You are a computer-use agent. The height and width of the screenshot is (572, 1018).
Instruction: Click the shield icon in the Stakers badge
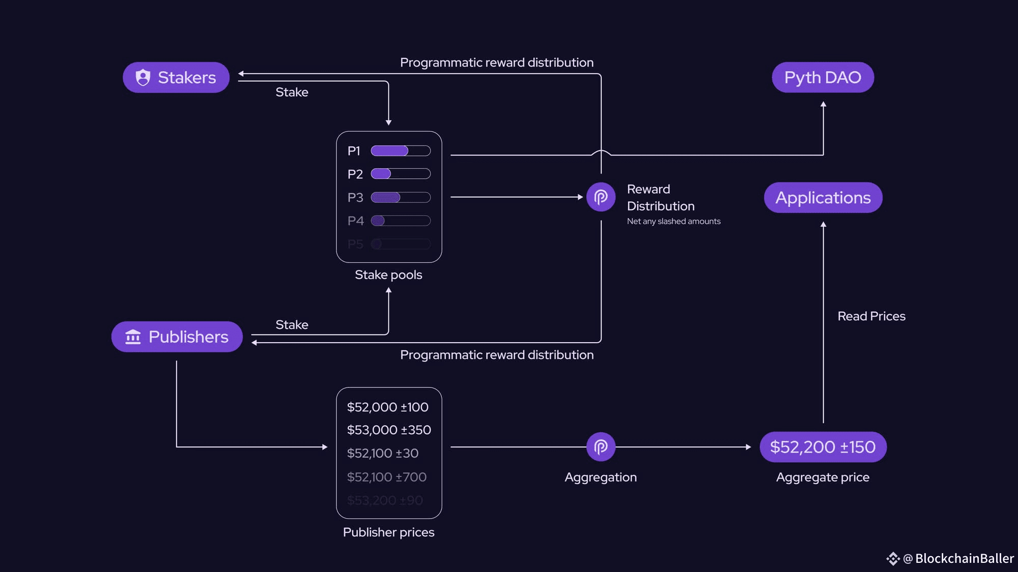tap(143, 77)
